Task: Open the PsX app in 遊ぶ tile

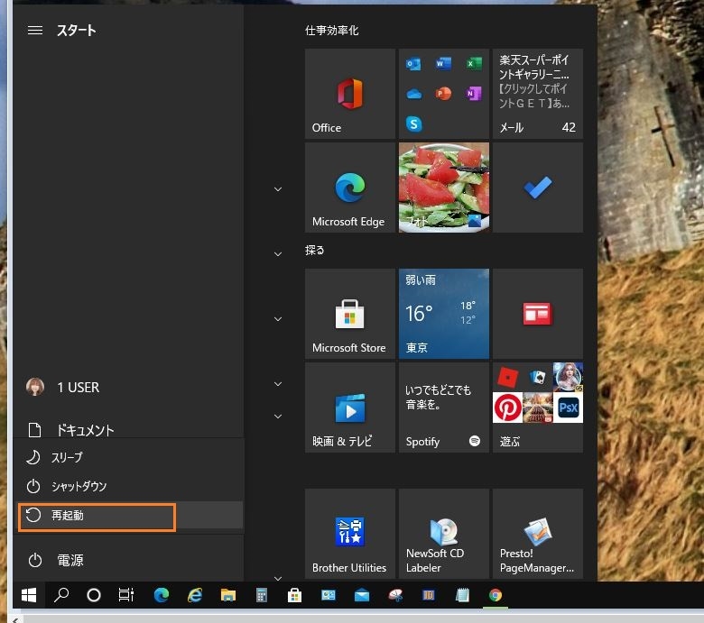Action: tap(568, 408)
